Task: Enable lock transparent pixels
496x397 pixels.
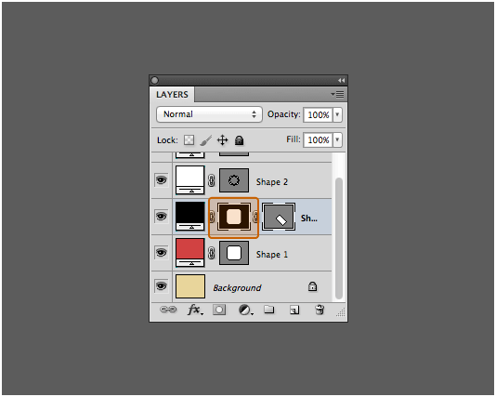Action: click(x=189, y=139)
